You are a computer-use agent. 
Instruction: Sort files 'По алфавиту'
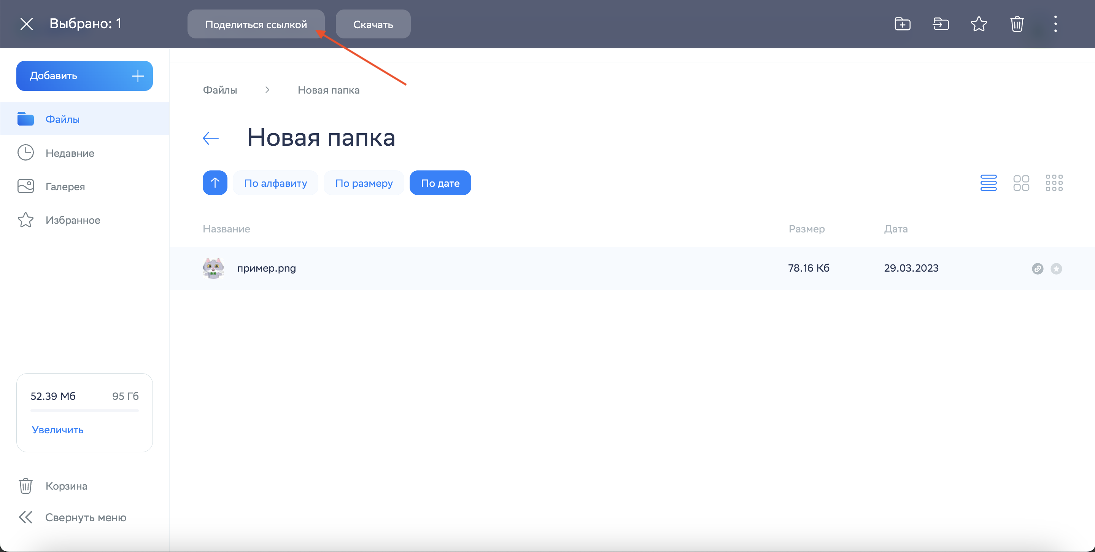pos(275,183)
